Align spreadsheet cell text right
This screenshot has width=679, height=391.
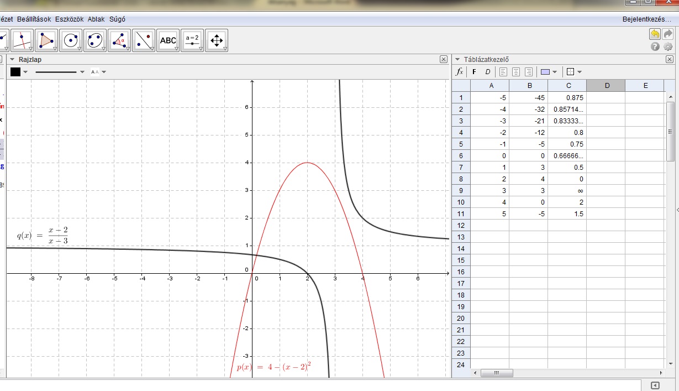coord(529,71)
